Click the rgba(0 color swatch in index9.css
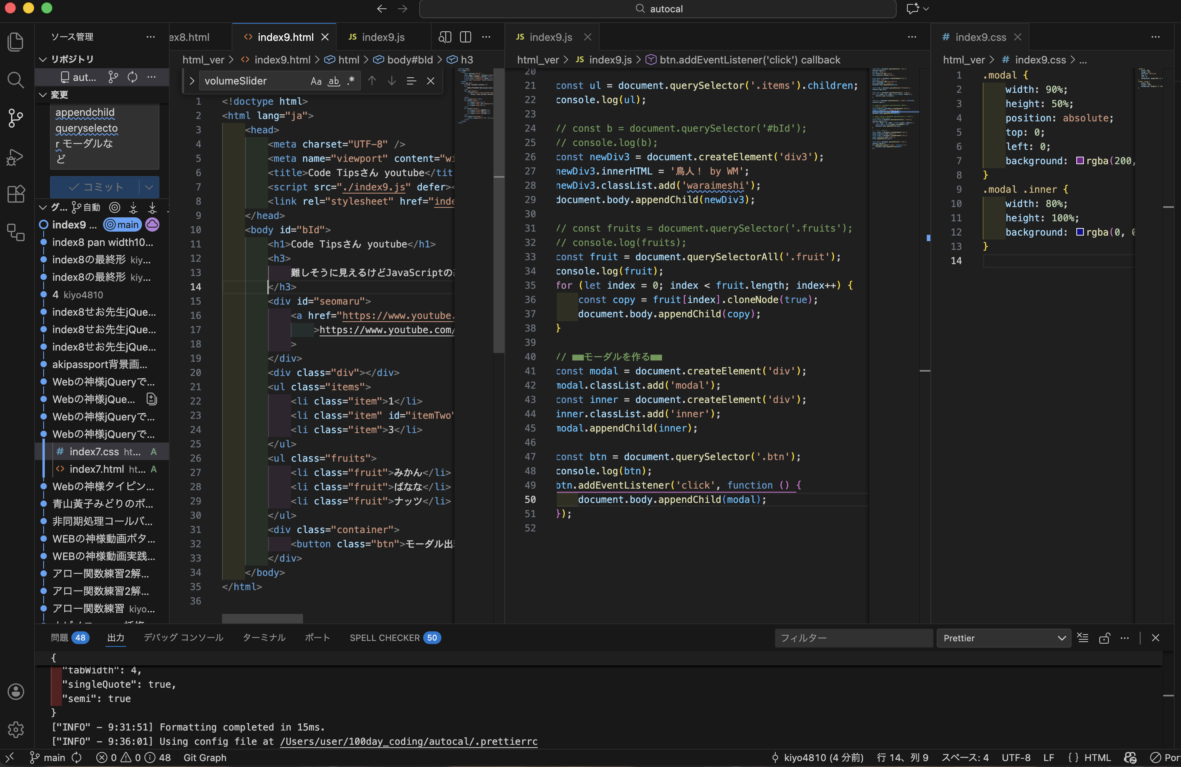Image resolution: width=1181 pixels, height=767 pixels. pos(1079,232)
